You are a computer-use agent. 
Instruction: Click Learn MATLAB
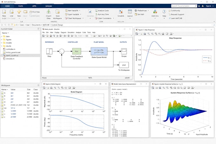tap(175, 18)
